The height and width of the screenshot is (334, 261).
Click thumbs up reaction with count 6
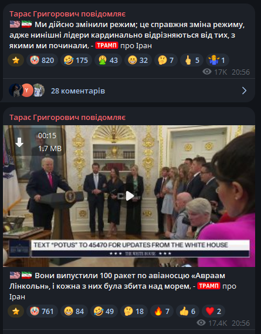(x=188, y=311)
